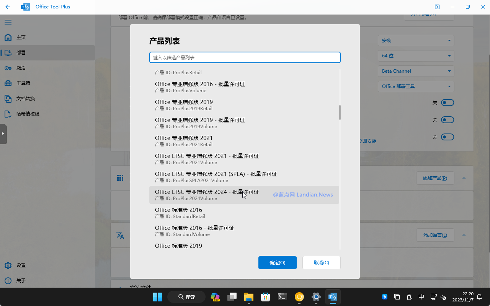Select Office LTSC 专业增强版 2024 批量许可证

pos(207,195)
